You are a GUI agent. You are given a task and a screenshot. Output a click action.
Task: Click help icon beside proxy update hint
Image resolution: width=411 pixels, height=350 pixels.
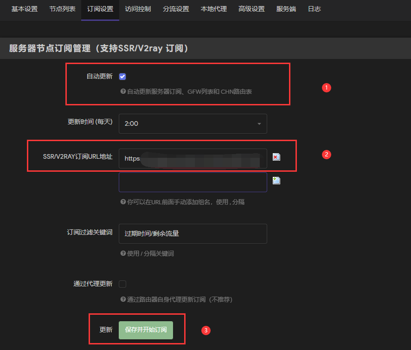(123, 299)
